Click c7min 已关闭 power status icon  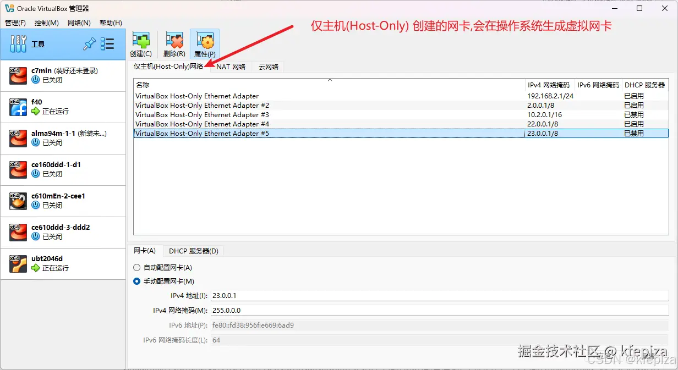[36, 80]
